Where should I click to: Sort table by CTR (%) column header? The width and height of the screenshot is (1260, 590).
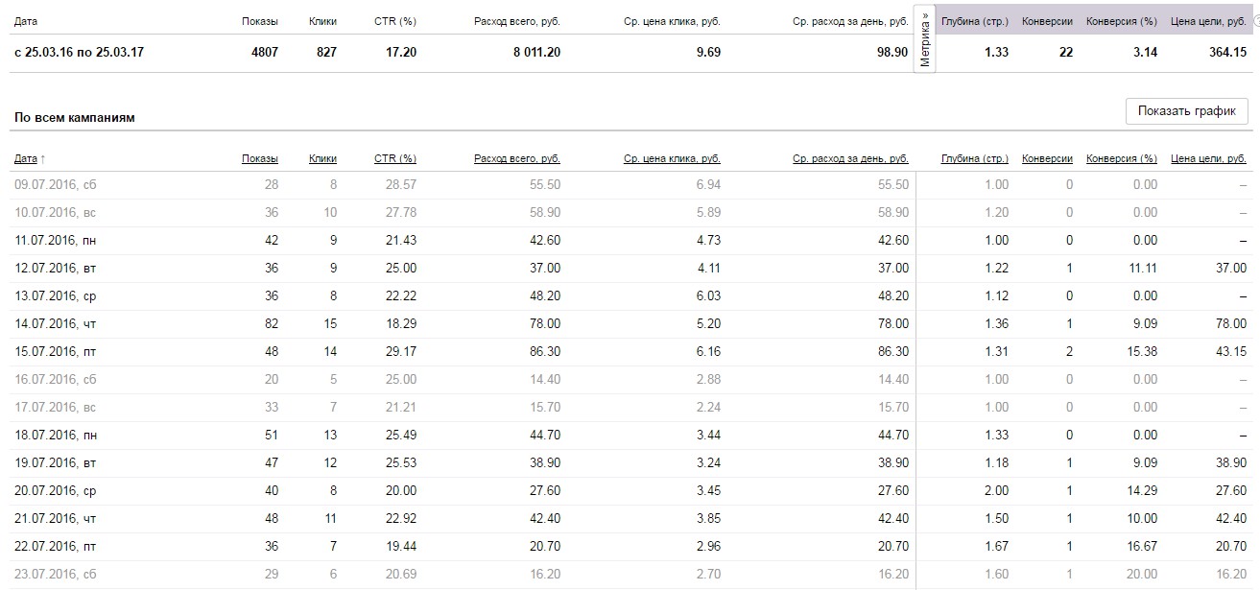[x=394, y=158]
